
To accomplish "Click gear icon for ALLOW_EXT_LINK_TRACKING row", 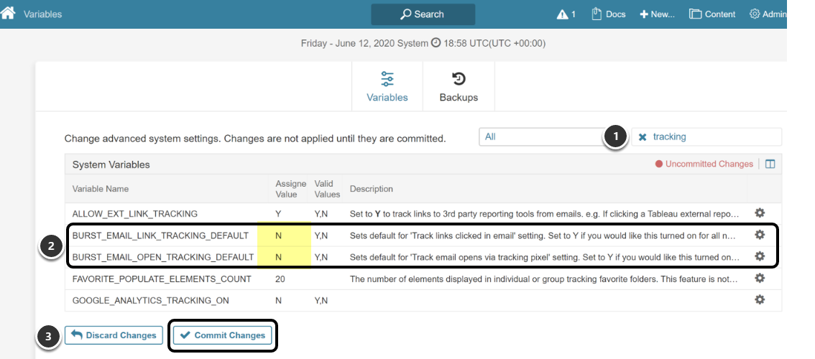I will click(x=760, y=213).
